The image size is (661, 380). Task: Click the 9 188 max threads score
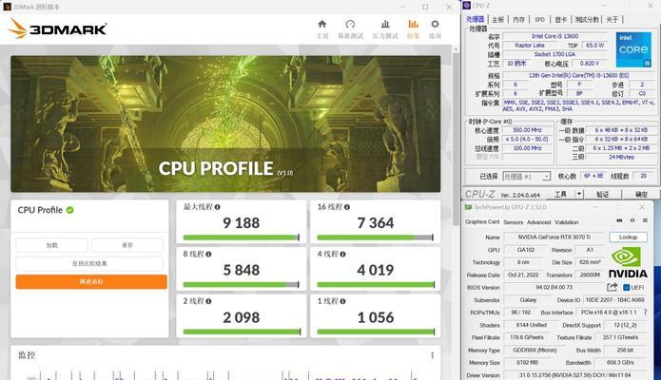pyautogui.click(x=242, y=223)
